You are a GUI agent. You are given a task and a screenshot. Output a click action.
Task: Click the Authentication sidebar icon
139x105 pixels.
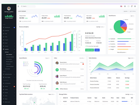pyautogui.click(x=4, y=74)
